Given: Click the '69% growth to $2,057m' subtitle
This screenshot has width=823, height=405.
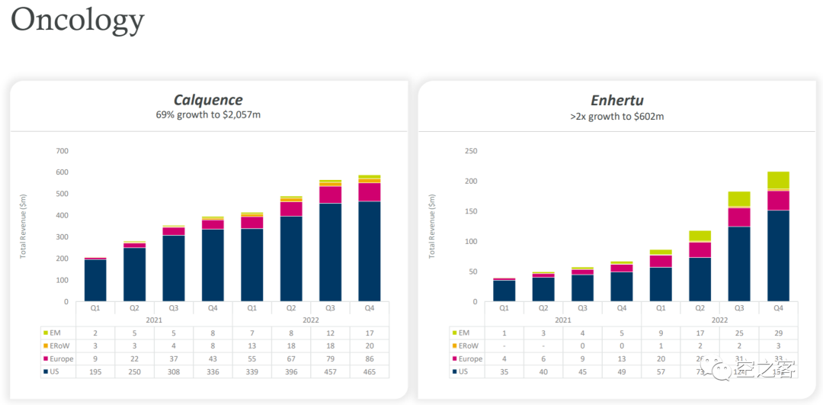Looking at the screenshot, I should coord(208,115).
